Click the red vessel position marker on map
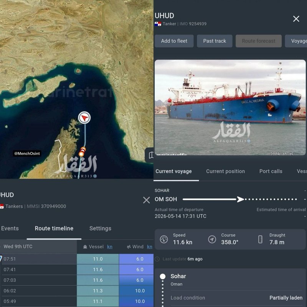 [84, 118]
